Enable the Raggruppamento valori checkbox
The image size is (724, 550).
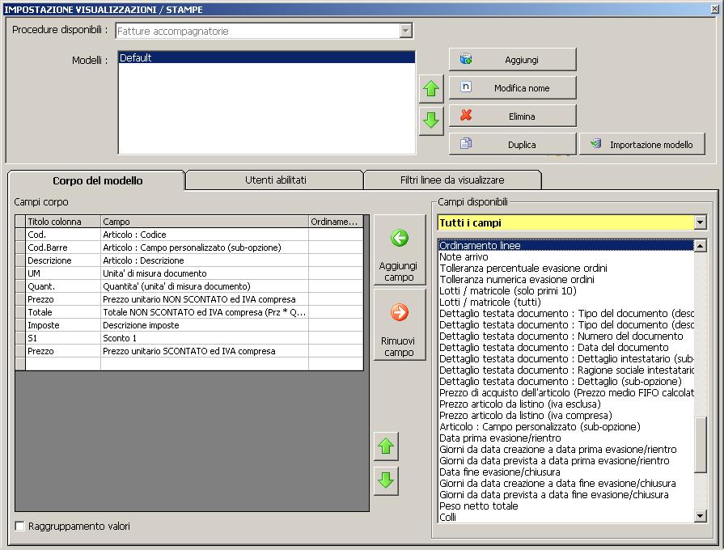20,527
